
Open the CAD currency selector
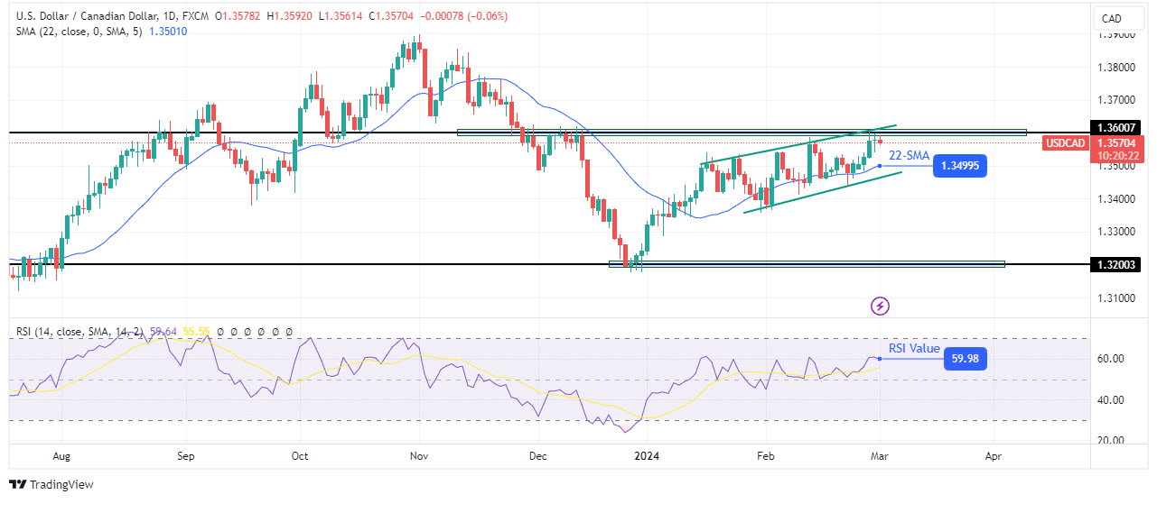tap(1120, 17)
